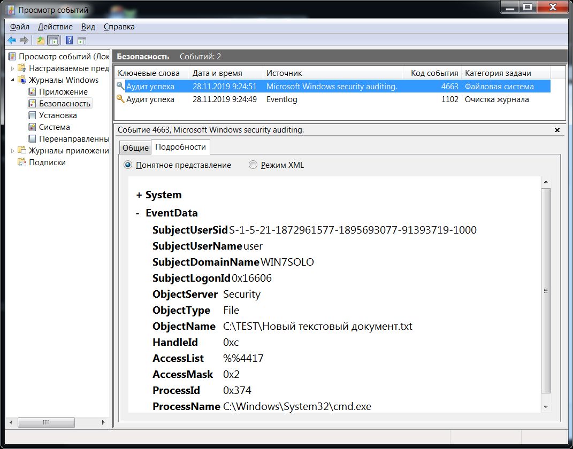Click the tree pane scroll right arrow
Viewport: 573px width, 449px height.
(103, 422)
